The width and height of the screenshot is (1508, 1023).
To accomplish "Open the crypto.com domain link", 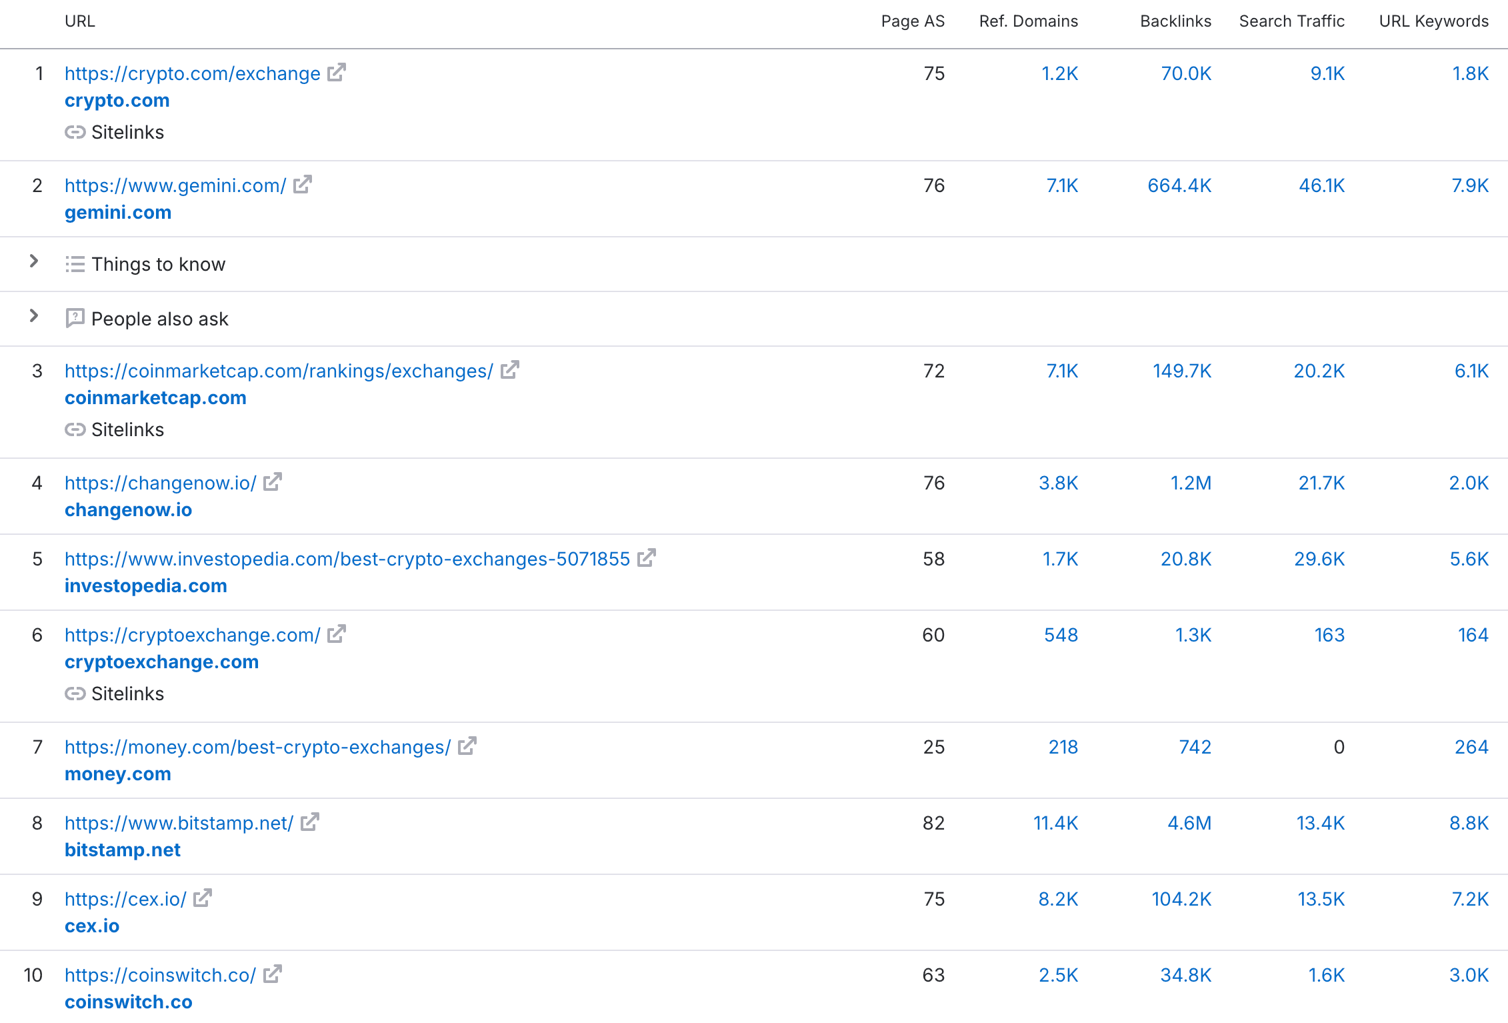I will pos(117,100).
